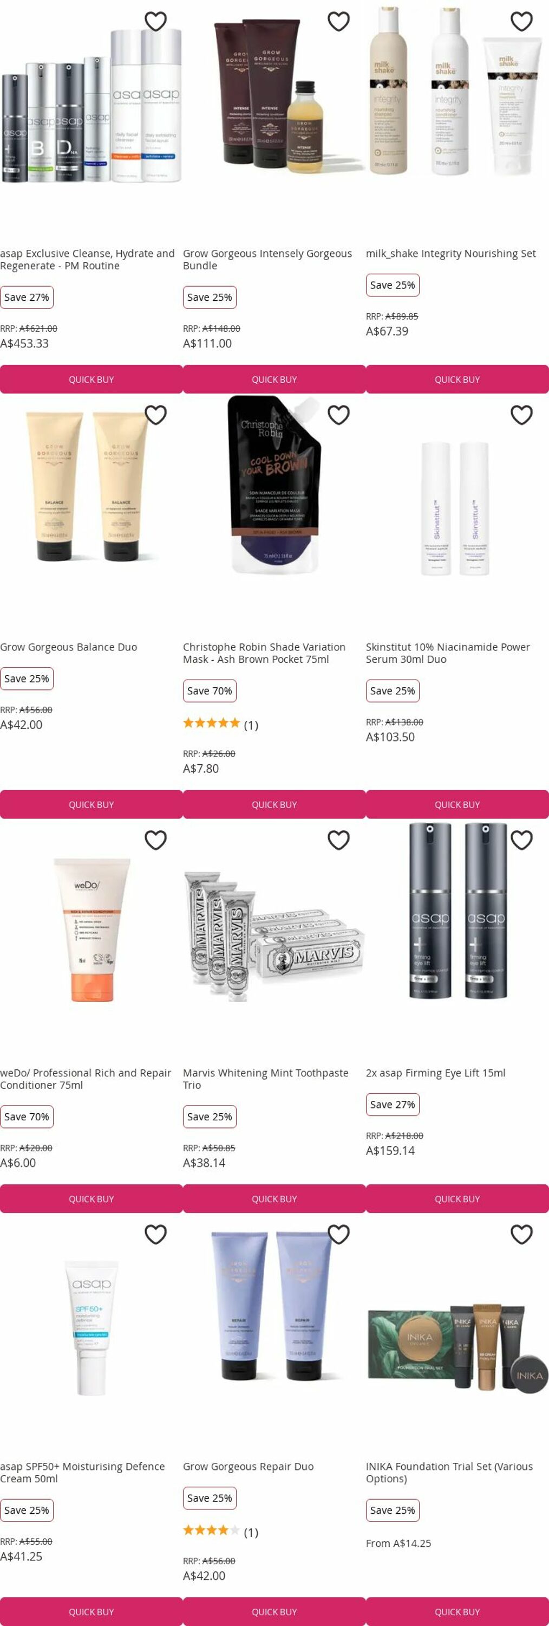The image size is (549, 1626).
Task: Add asap PM Routine set to wishlist
Action: (156, 22)
